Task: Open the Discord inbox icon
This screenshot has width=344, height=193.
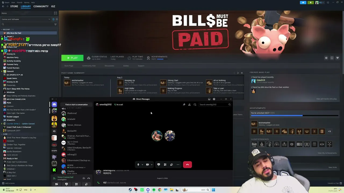Action: [x=209, y=99]
